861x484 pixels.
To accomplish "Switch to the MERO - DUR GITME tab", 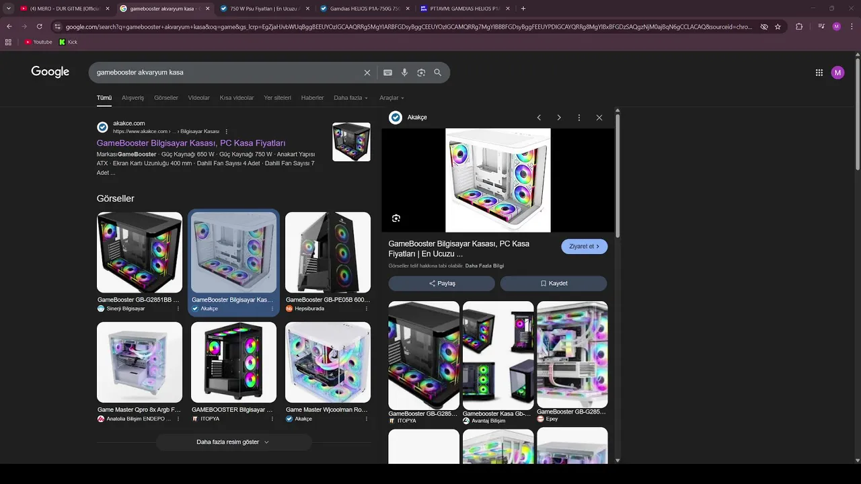I will [x=65, y=8].
